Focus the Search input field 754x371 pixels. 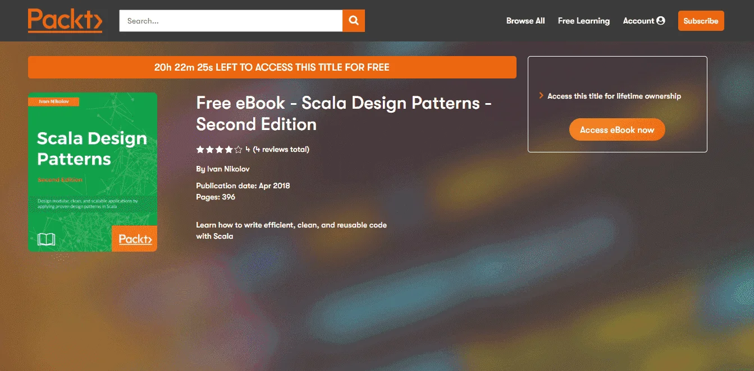click(231, 21)
